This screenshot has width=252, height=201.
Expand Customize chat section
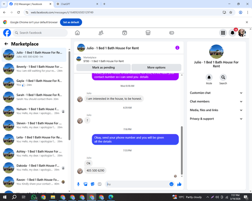tap(216, 93)
